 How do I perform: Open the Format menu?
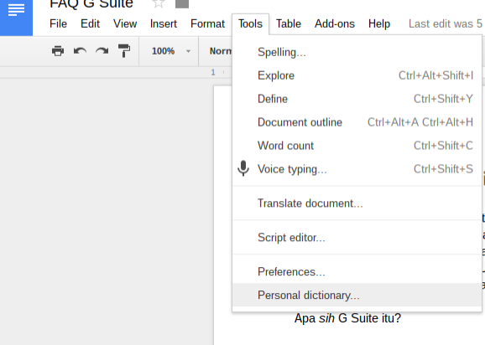(x=207, y=23)
